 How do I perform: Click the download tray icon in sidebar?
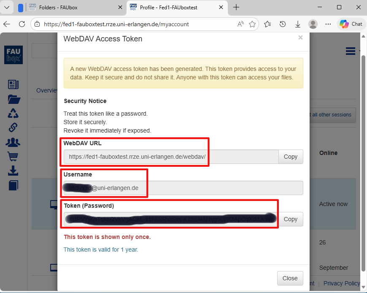pyautogui.click(x=13, y=171)
